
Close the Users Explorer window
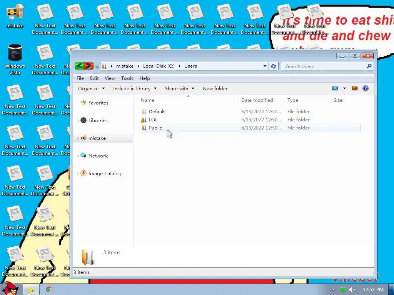[367, 56]
